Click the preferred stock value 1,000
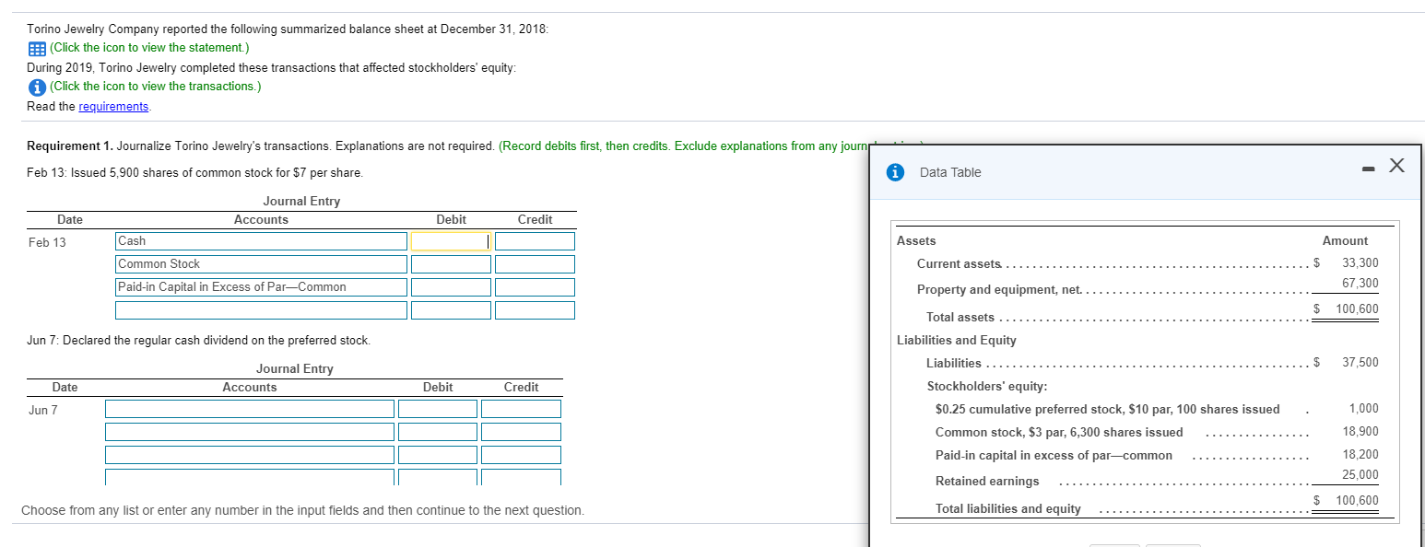The height and width of the screenshot is (547, 1425). click(1363, 409)
